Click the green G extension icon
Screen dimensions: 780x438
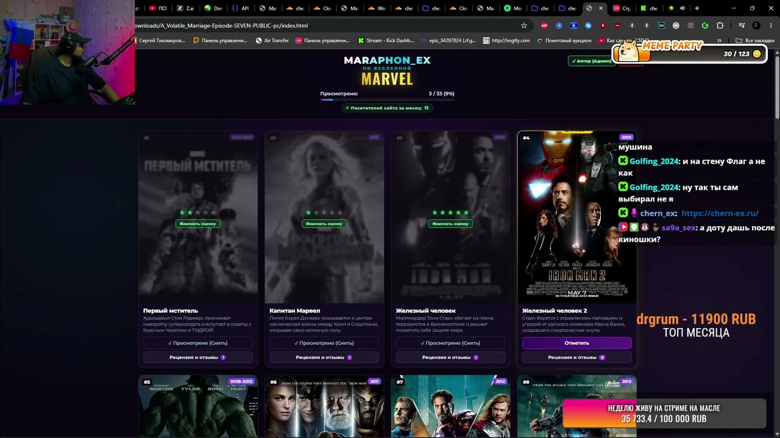click(705, 26)
